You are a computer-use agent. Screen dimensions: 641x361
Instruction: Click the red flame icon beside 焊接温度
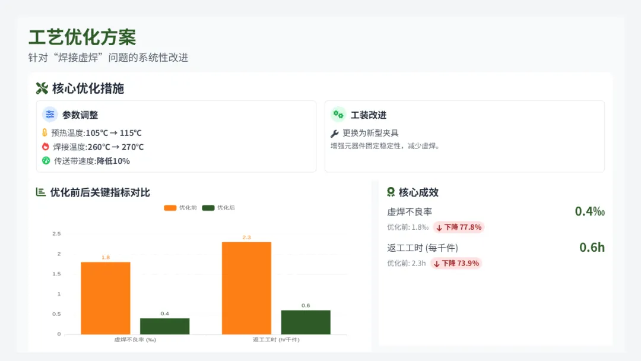tap(45, 147)
